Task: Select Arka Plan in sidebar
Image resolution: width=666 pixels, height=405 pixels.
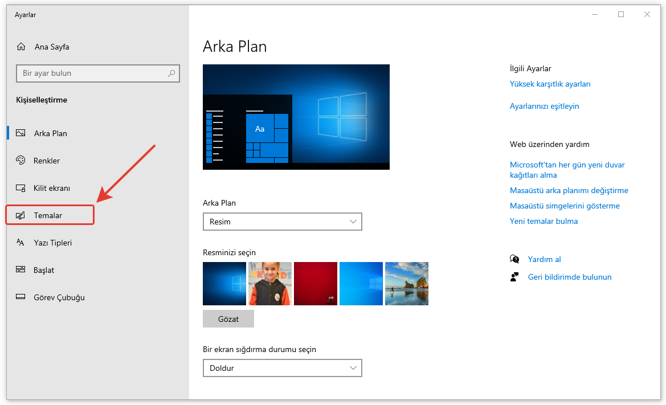Action: [x=50, y=133]
